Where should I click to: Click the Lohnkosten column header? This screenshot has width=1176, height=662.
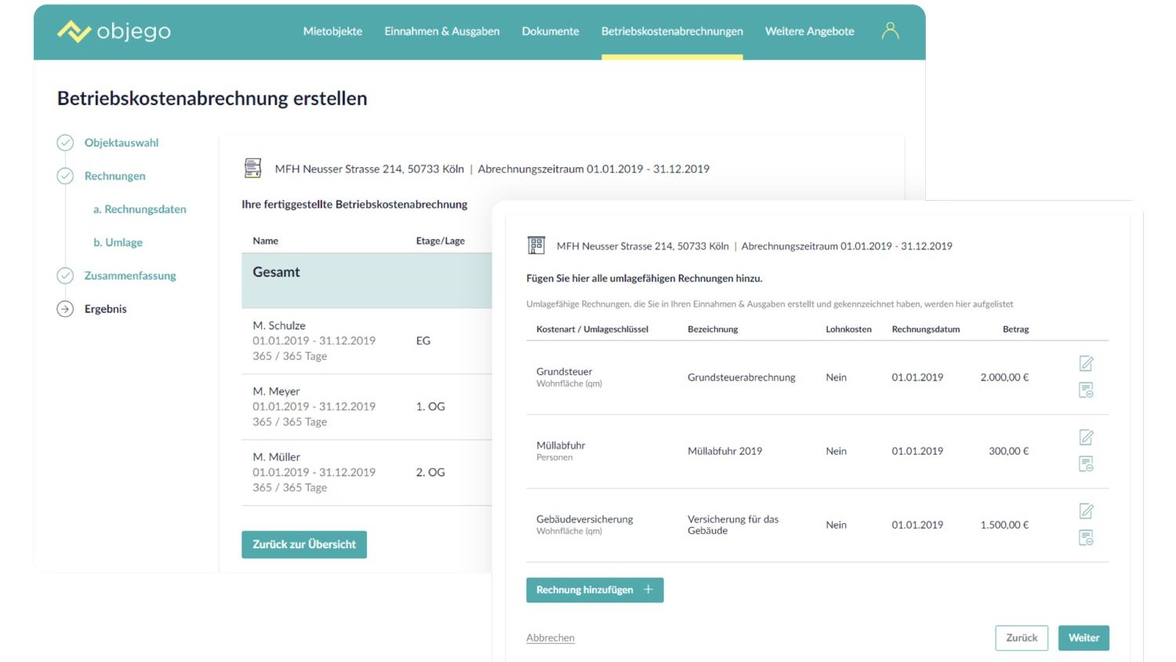[848, 329]
